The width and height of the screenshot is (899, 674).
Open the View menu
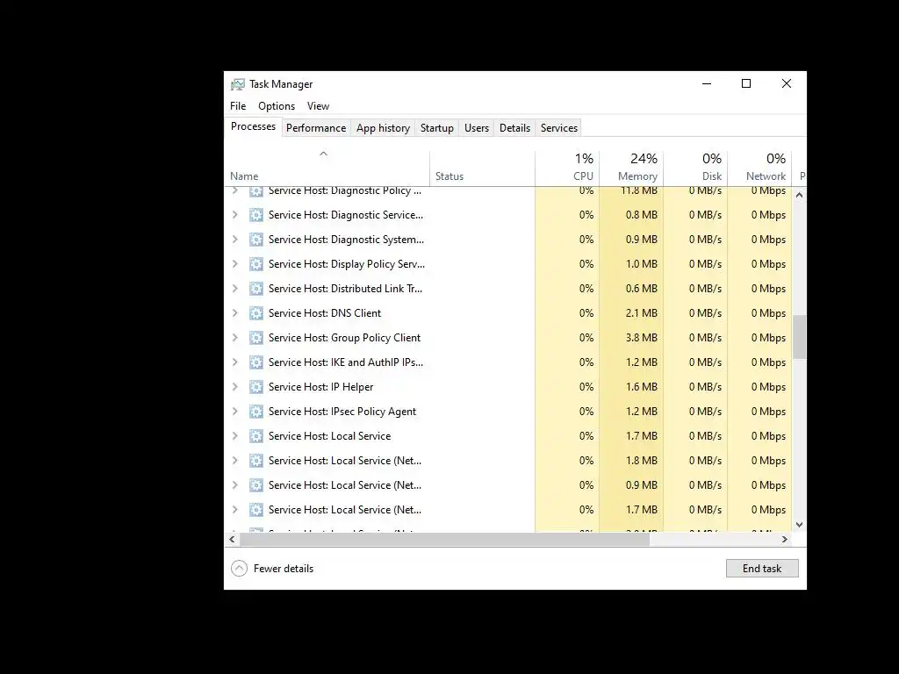(x=318, y=106)
